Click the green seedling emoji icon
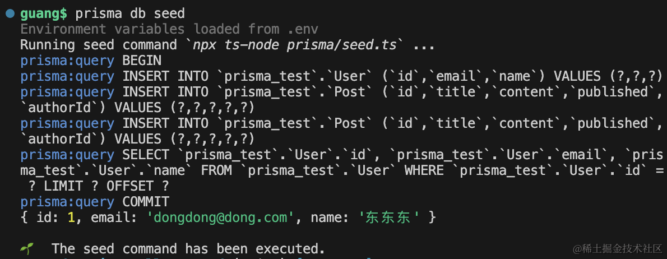The height and width of the screenshot is (259, 667). [26, 249]
